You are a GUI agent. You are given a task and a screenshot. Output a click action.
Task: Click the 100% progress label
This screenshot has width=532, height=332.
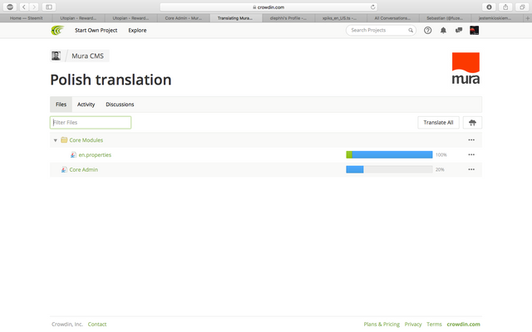click(x=441, y=155)
